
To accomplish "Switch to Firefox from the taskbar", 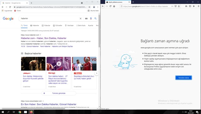I will point(31,112).
